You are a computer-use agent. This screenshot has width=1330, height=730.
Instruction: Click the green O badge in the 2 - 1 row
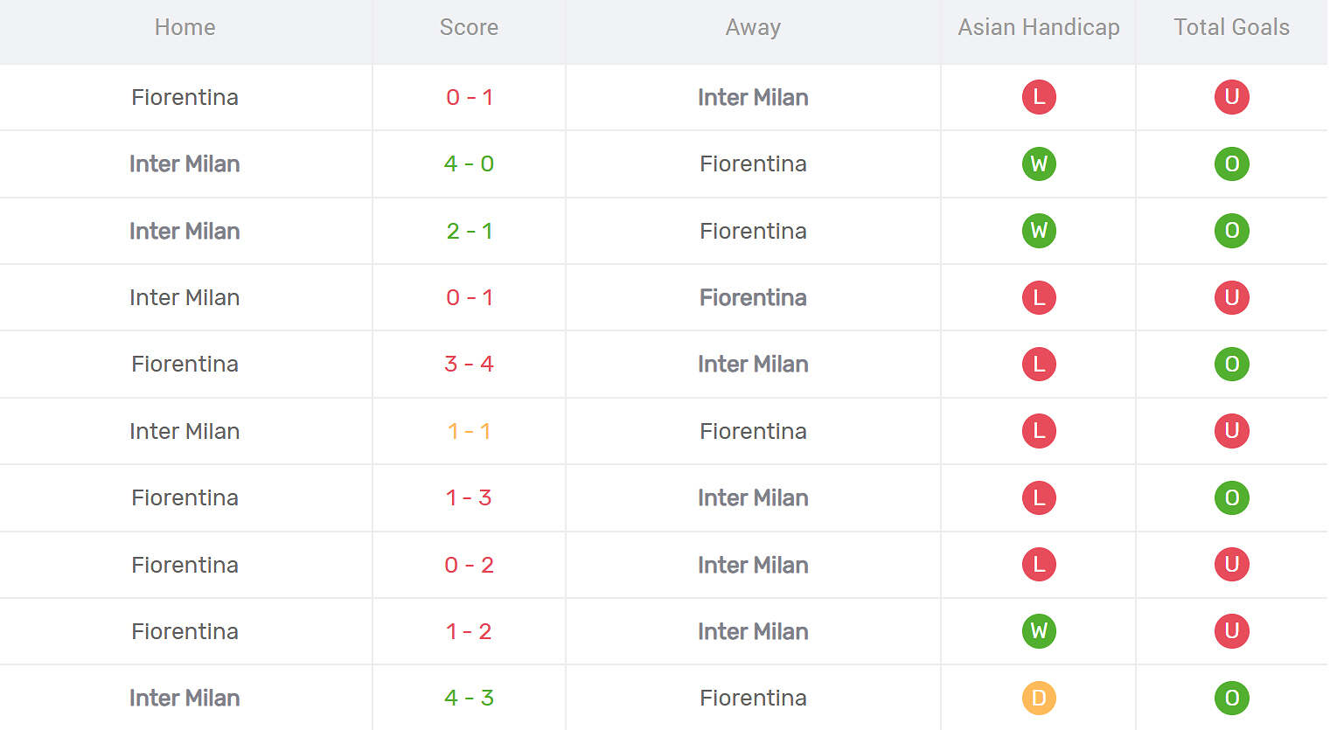pyautogui.click(x=1231, y=231)
